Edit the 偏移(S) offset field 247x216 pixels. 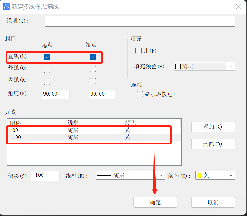tap(45, 176)
